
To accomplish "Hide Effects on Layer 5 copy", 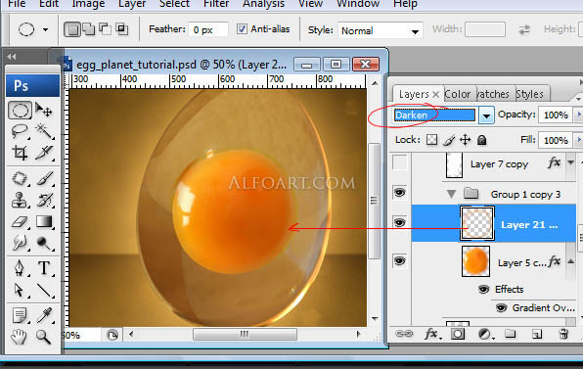I will (x=483, y=290).
